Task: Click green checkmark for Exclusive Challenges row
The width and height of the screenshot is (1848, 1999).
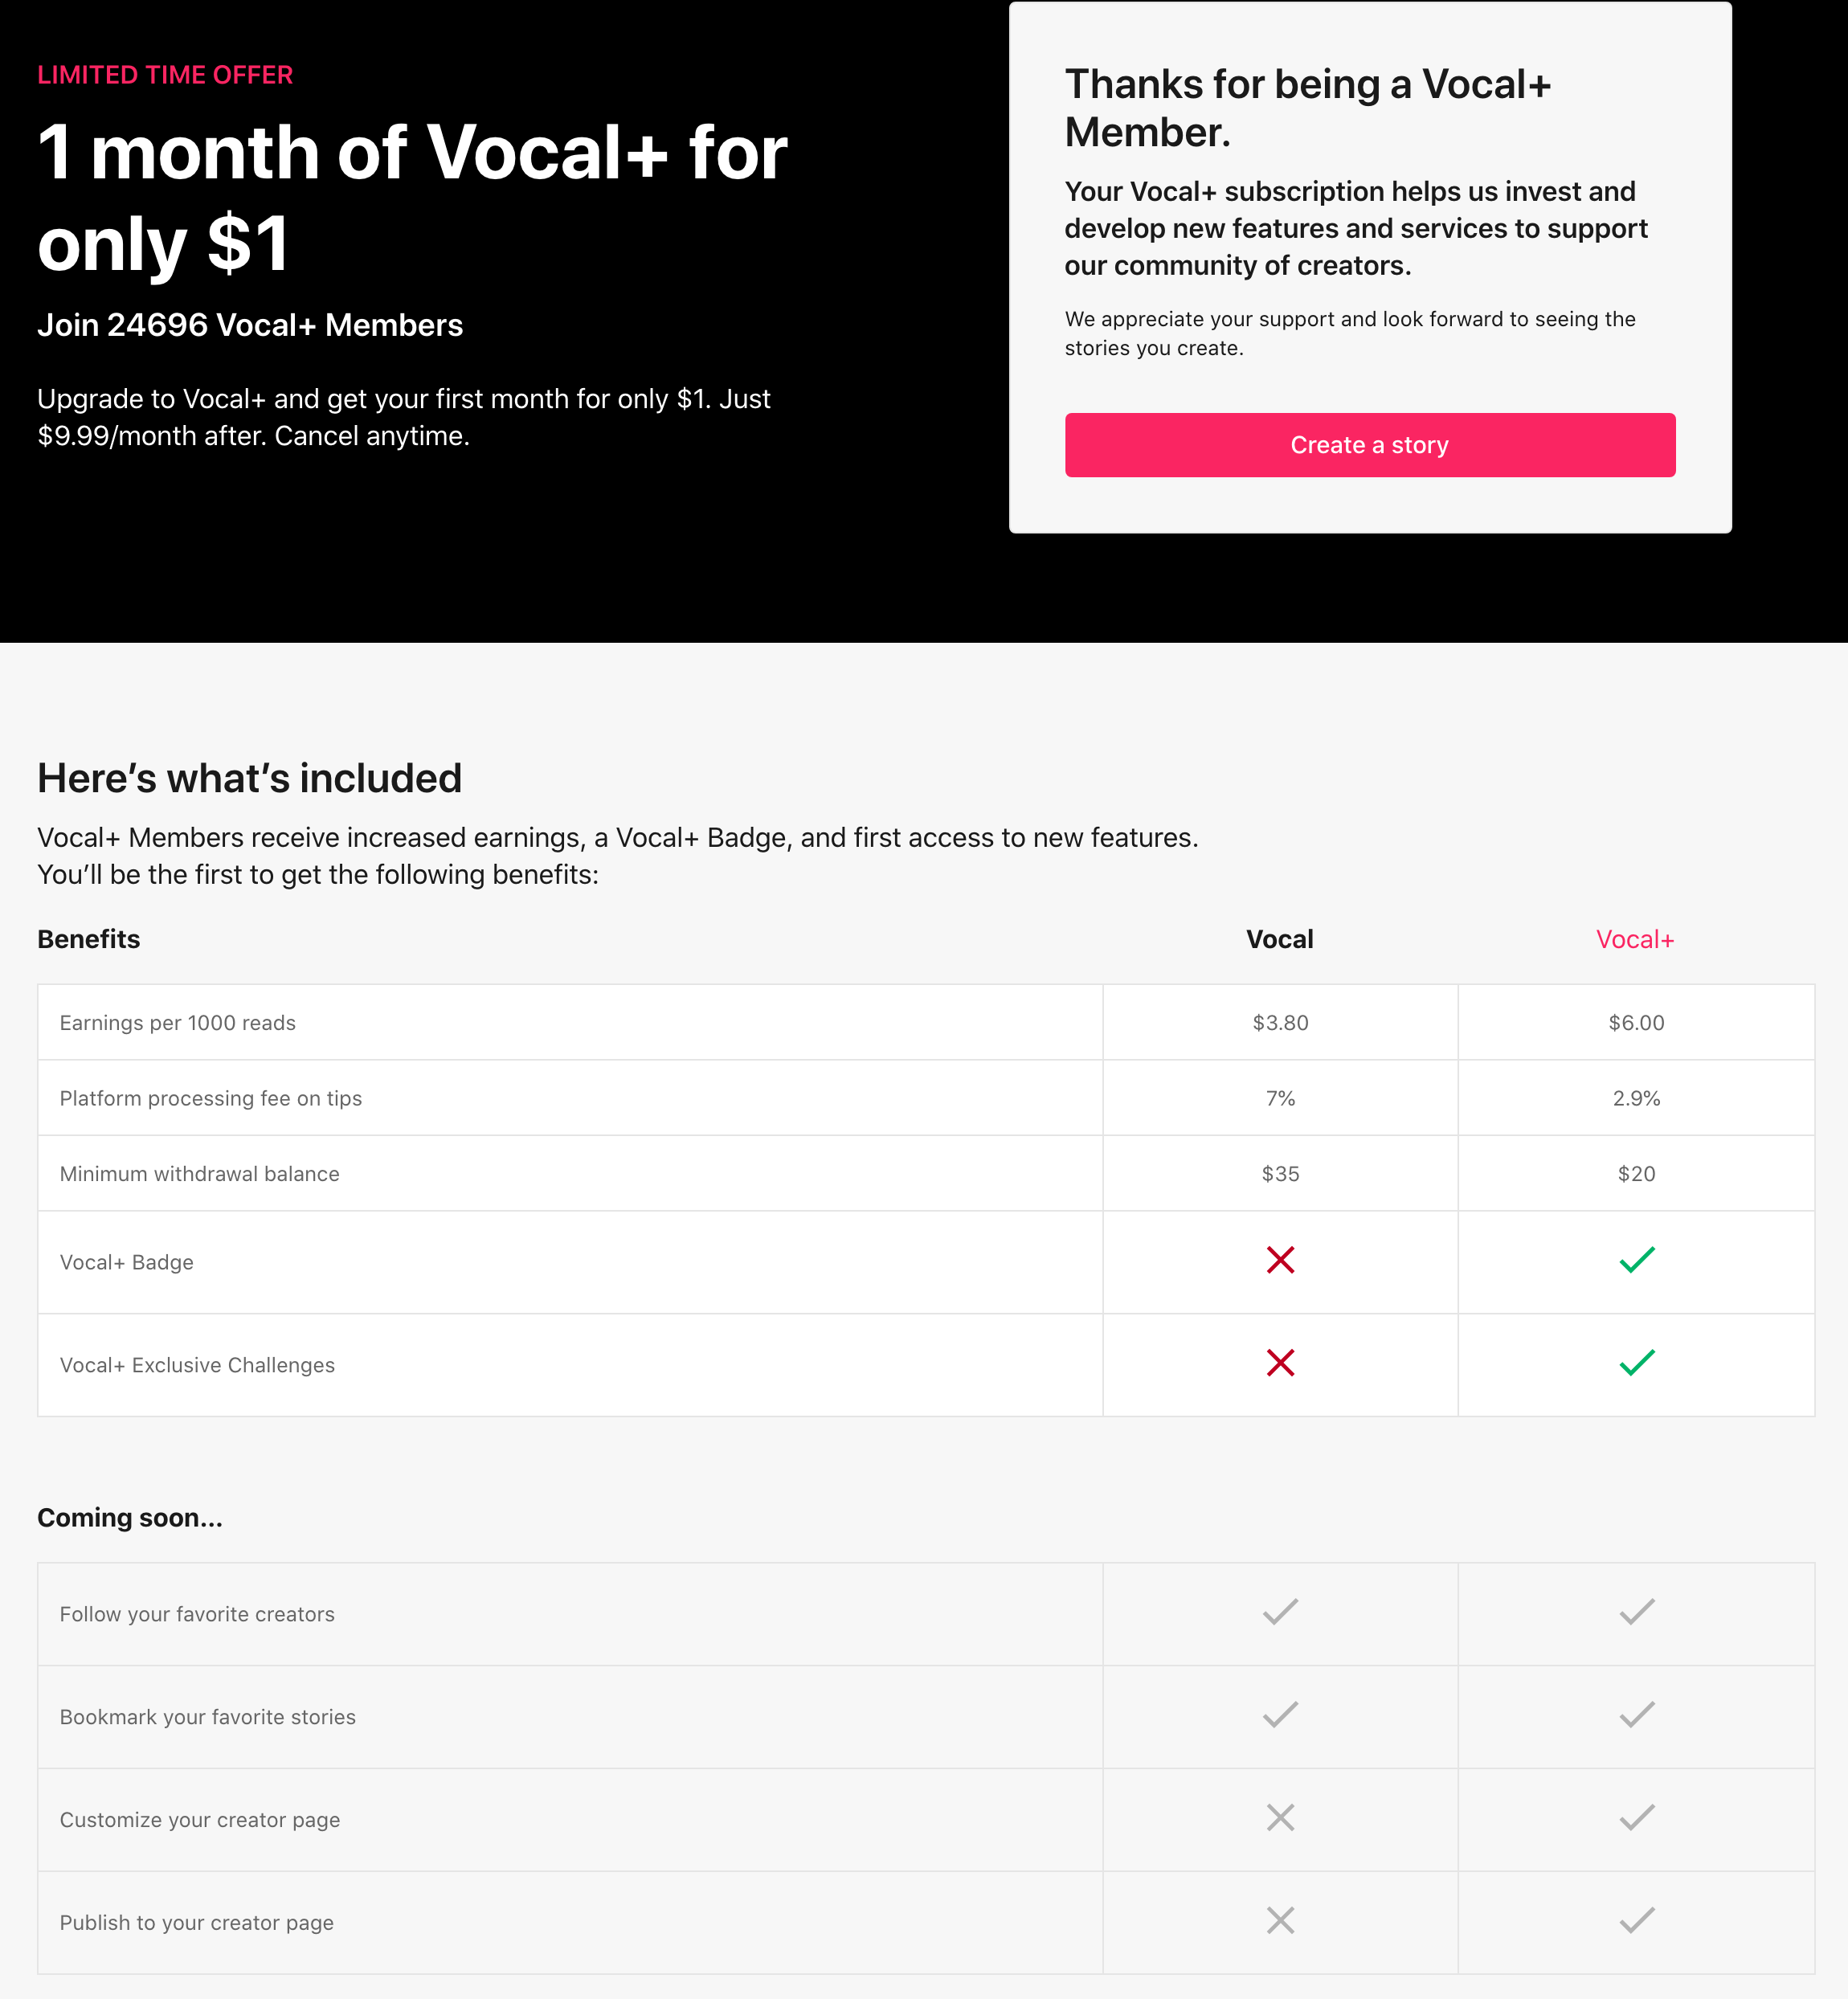Action: (1636, 1363)
